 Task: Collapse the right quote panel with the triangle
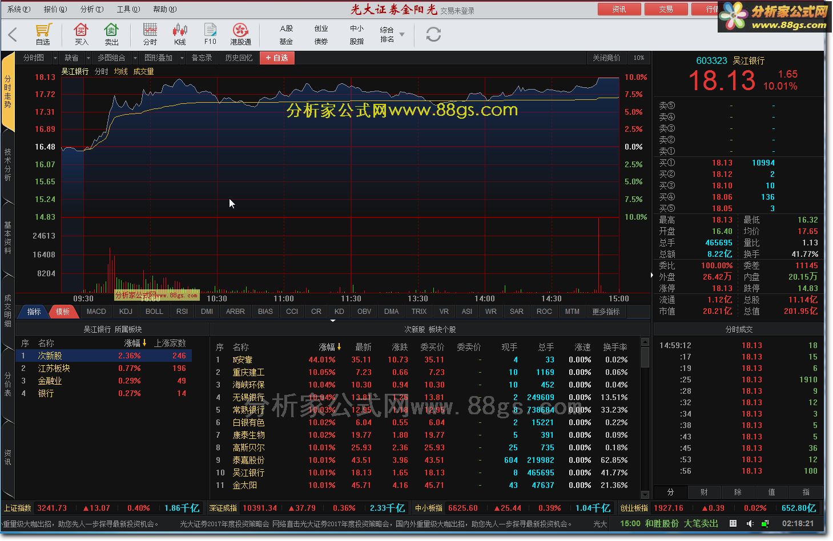(x=651, y=275)
